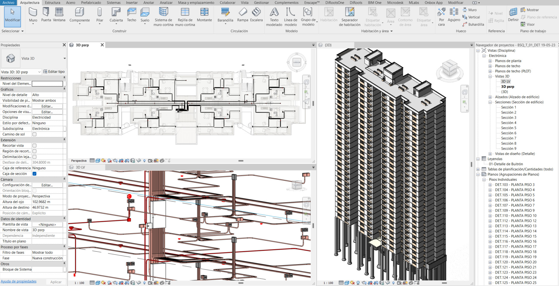Click the Editar tipo button
This screenshot has width=559, height=286.
pyautogui.click(x=54, y=72)
